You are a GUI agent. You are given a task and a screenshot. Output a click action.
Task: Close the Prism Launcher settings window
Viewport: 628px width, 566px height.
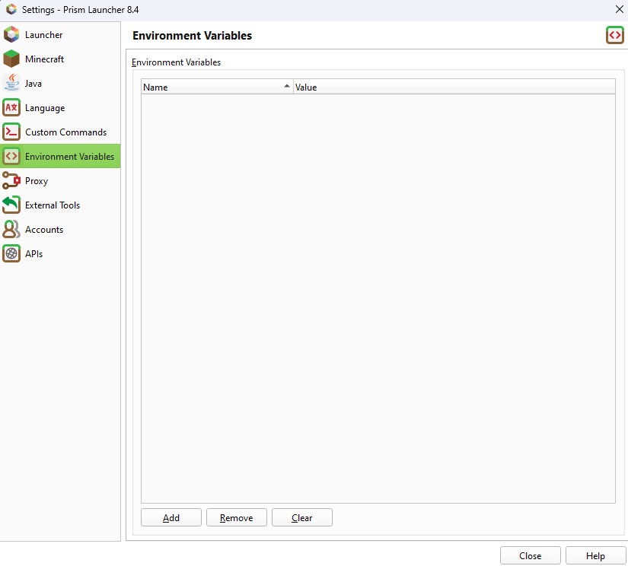tap(530, 555)
